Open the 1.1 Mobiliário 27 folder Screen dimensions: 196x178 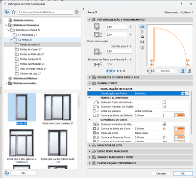[x=27, y=35]
